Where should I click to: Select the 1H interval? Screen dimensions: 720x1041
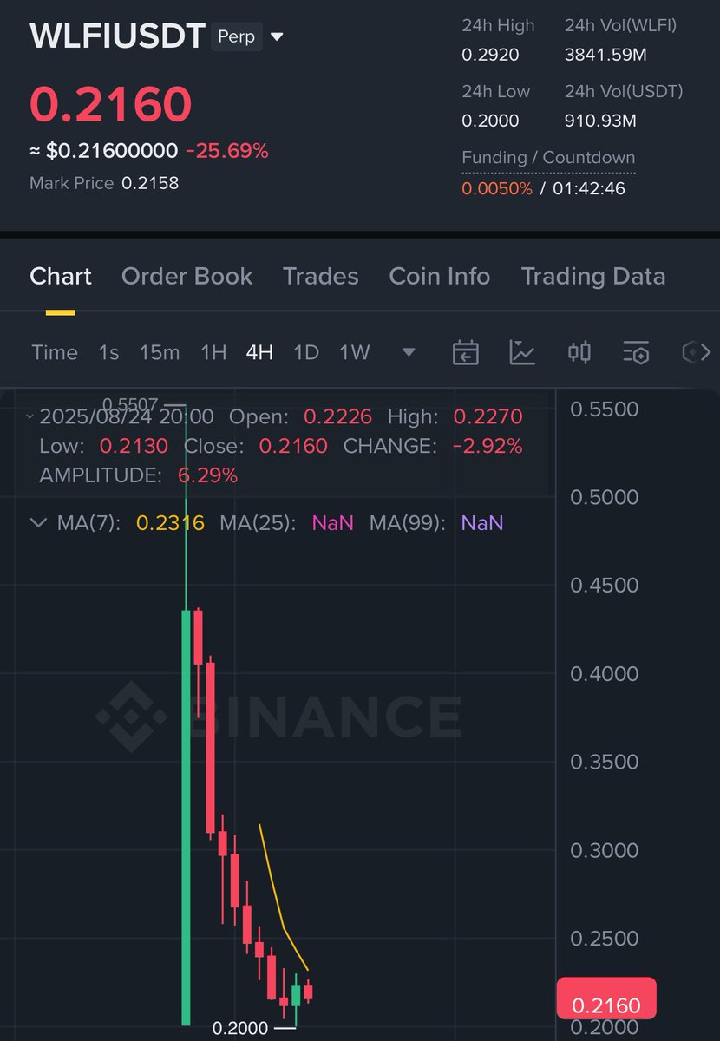click(x=213, y=352)
